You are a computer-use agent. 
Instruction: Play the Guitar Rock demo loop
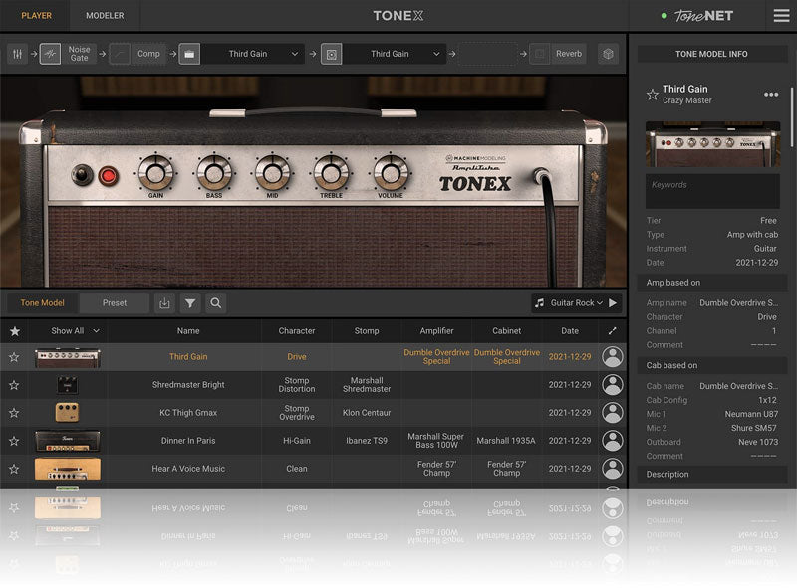(x=613, y=303)
